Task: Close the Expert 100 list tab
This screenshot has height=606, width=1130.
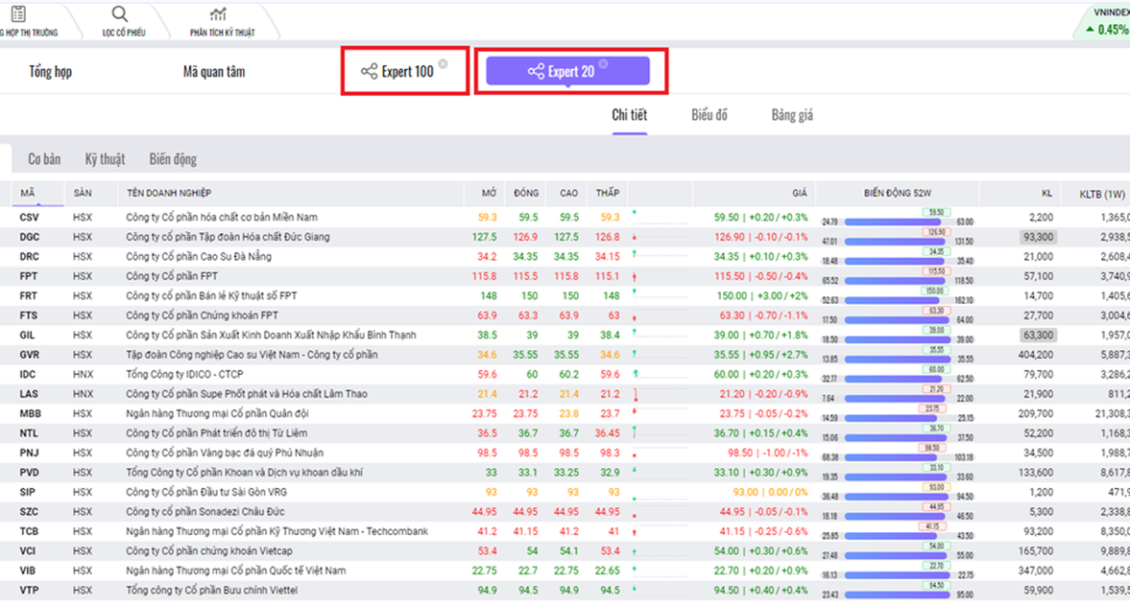Action: click(443, 64)
